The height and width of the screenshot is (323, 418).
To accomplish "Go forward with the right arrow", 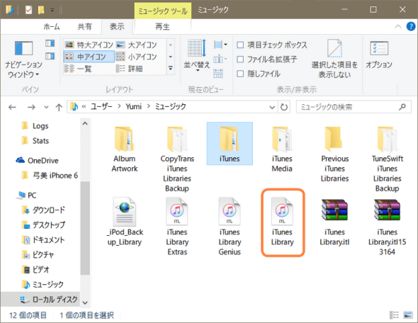I will click(x=31, y=107).
